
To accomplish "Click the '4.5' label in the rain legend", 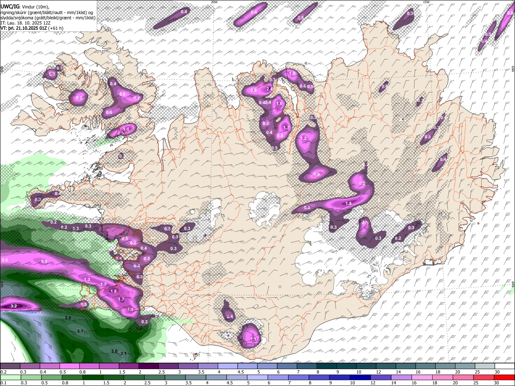I will pos(229,382).
